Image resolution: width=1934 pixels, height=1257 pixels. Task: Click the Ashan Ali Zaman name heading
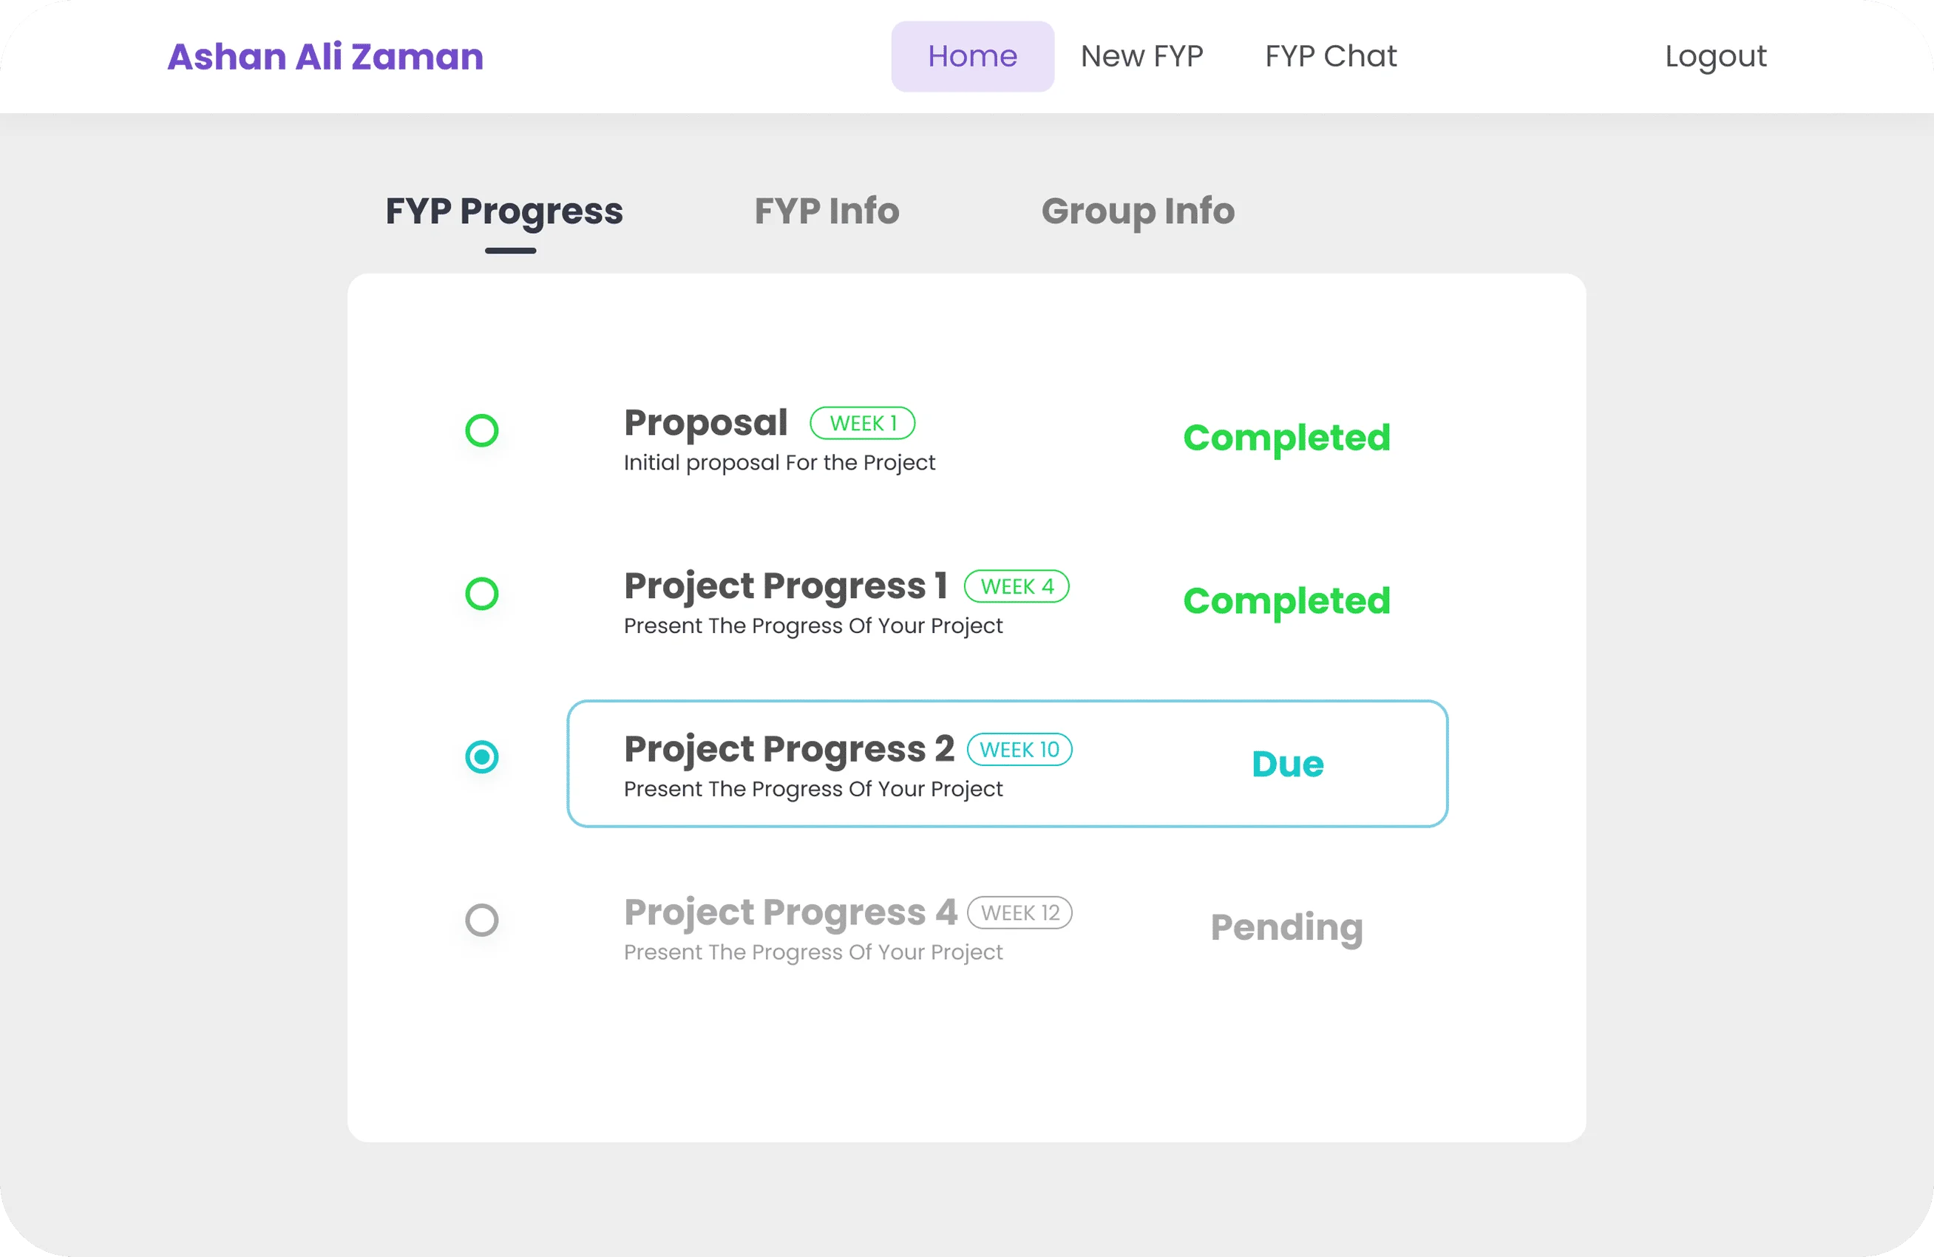[x=325, y=55]
